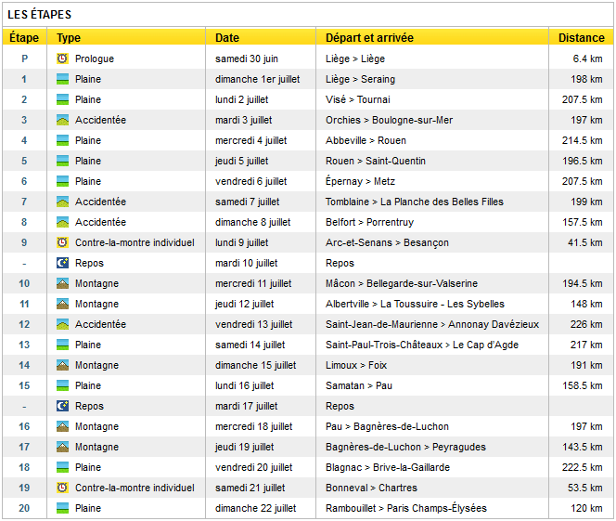Click the Date column header
Image resolution: width=616 pixels, height=521 pixels.
point(227,38)
